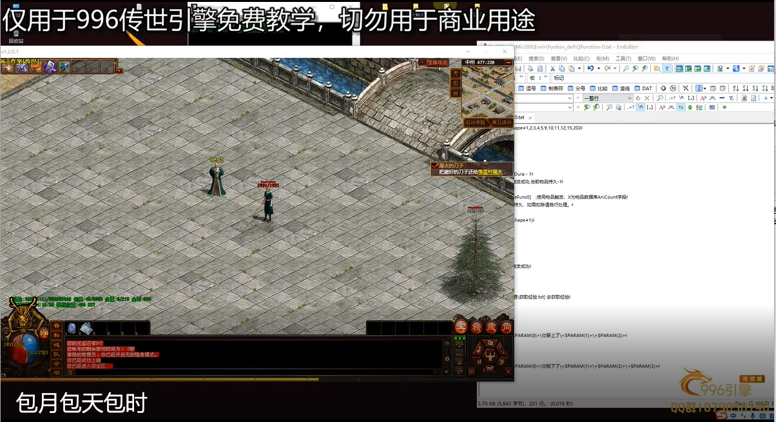The width and height of the screenshot is (776, 422).
Task: Expand the filter text box dropdown arrow
Action: point(570,98)
